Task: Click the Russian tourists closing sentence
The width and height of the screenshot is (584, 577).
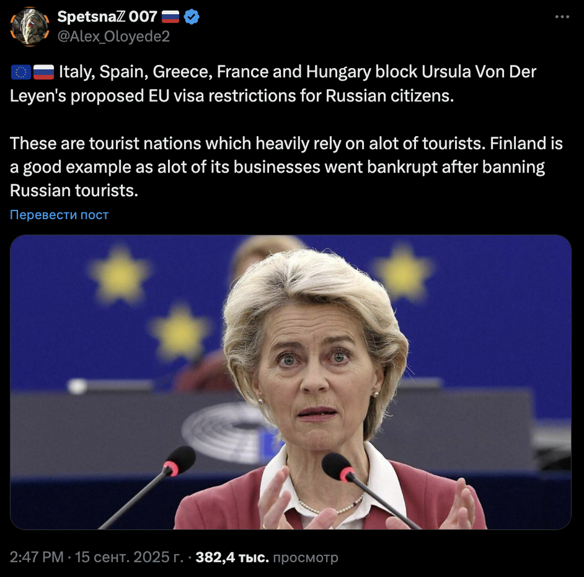Action: click(74, 191)
